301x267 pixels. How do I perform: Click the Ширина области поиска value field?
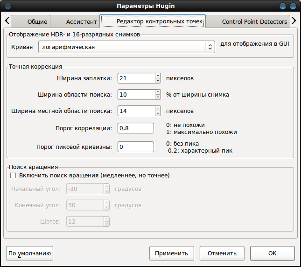136,94
